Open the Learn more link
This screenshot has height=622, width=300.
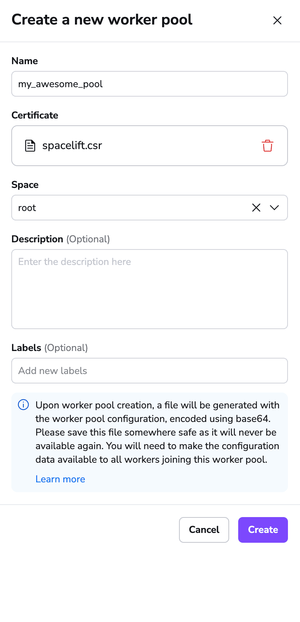[60, 479]
